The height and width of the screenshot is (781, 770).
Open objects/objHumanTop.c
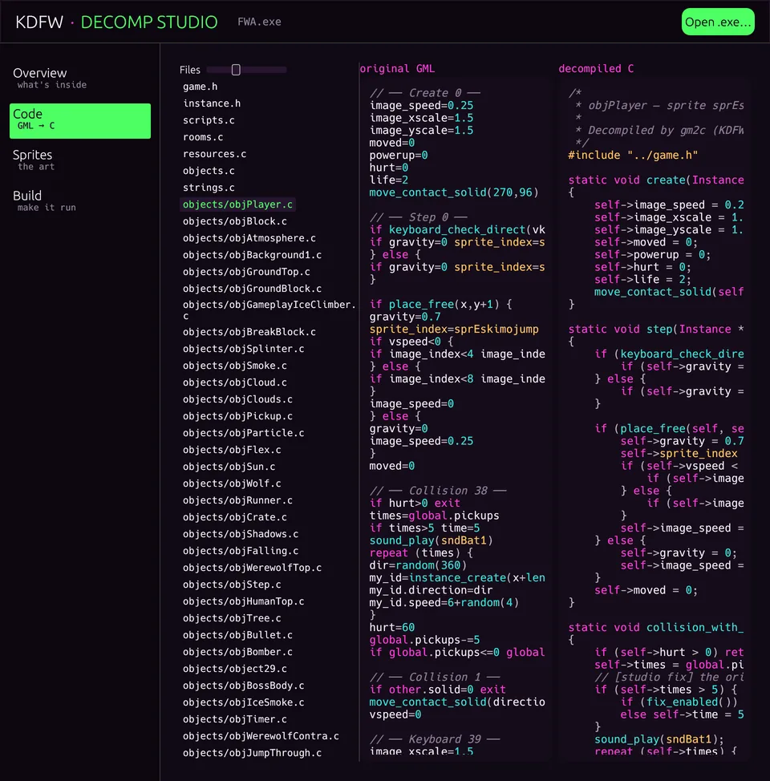[243, 601]
